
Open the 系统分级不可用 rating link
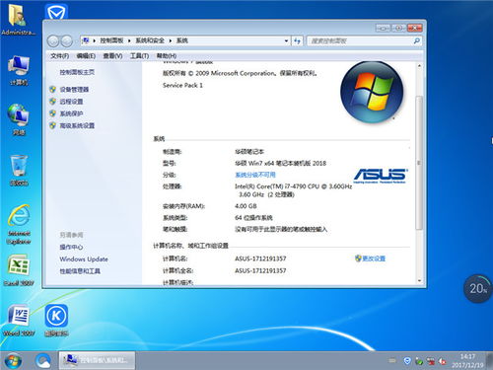point(255,175)
